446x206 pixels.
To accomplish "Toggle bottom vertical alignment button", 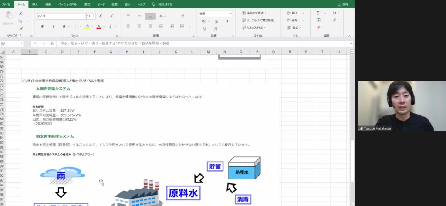I will (x=150, y=16).
